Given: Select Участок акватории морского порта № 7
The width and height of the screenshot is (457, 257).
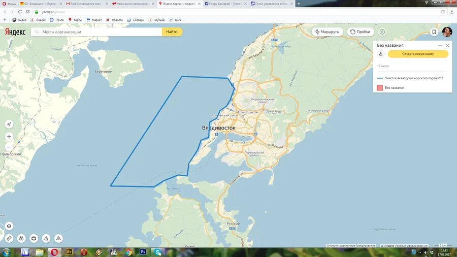Looking at the screenshot, I should coord(413,78).
